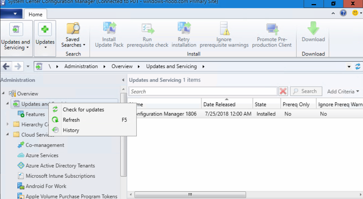The height and width of the screenshot is (199, 363).
Task: Open the Add Criteria dropdown
Action: (343, 91)
